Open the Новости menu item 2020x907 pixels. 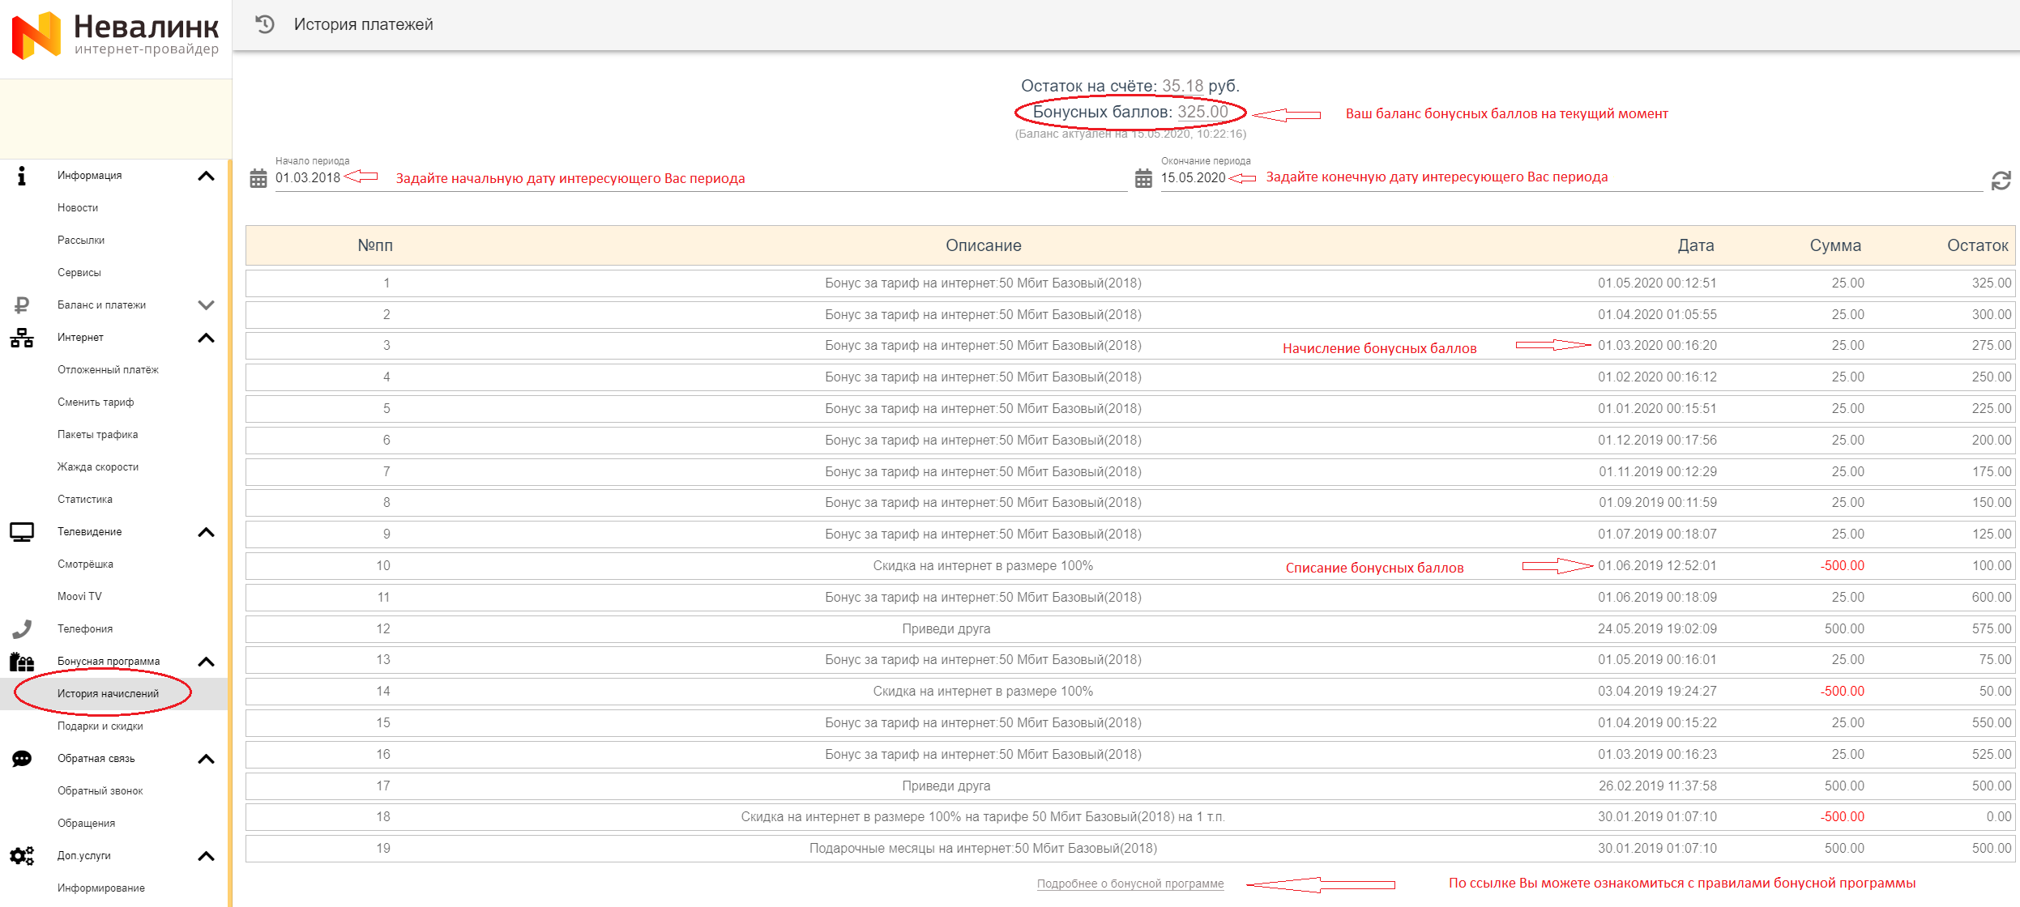78,208
